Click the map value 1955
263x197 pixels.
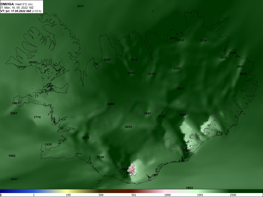click(48, 144)
